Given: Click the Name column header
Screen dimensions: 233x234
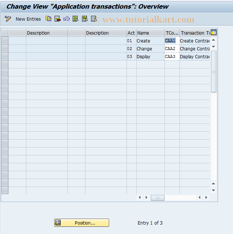Looking at the screenshot, I should click(151, 33).
